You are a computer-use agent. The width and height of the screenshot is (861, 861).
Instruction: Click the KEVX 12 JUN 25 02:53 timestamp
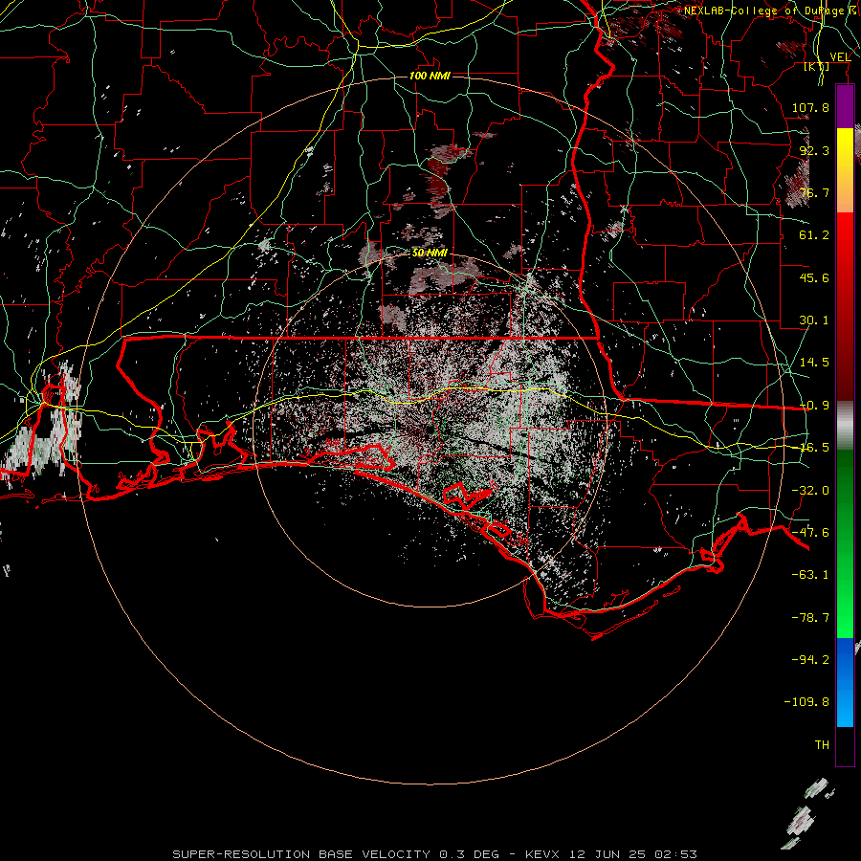(610, 854)
